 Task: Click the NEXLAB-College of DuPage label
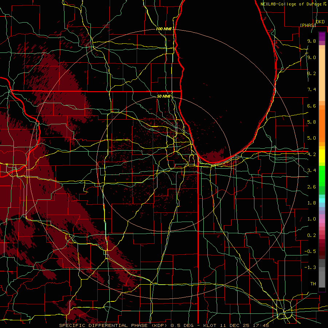[291, 4]
